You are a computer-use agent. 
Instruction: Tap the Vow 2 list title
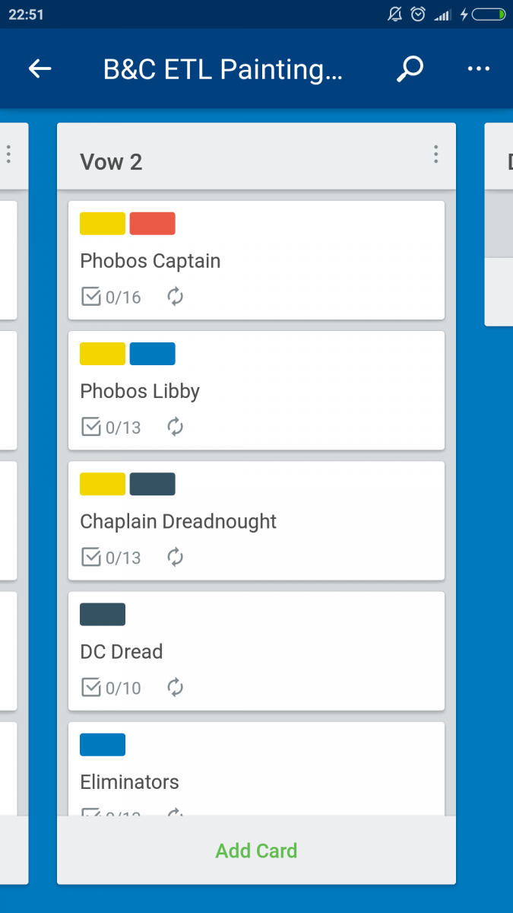pos(111,162)
